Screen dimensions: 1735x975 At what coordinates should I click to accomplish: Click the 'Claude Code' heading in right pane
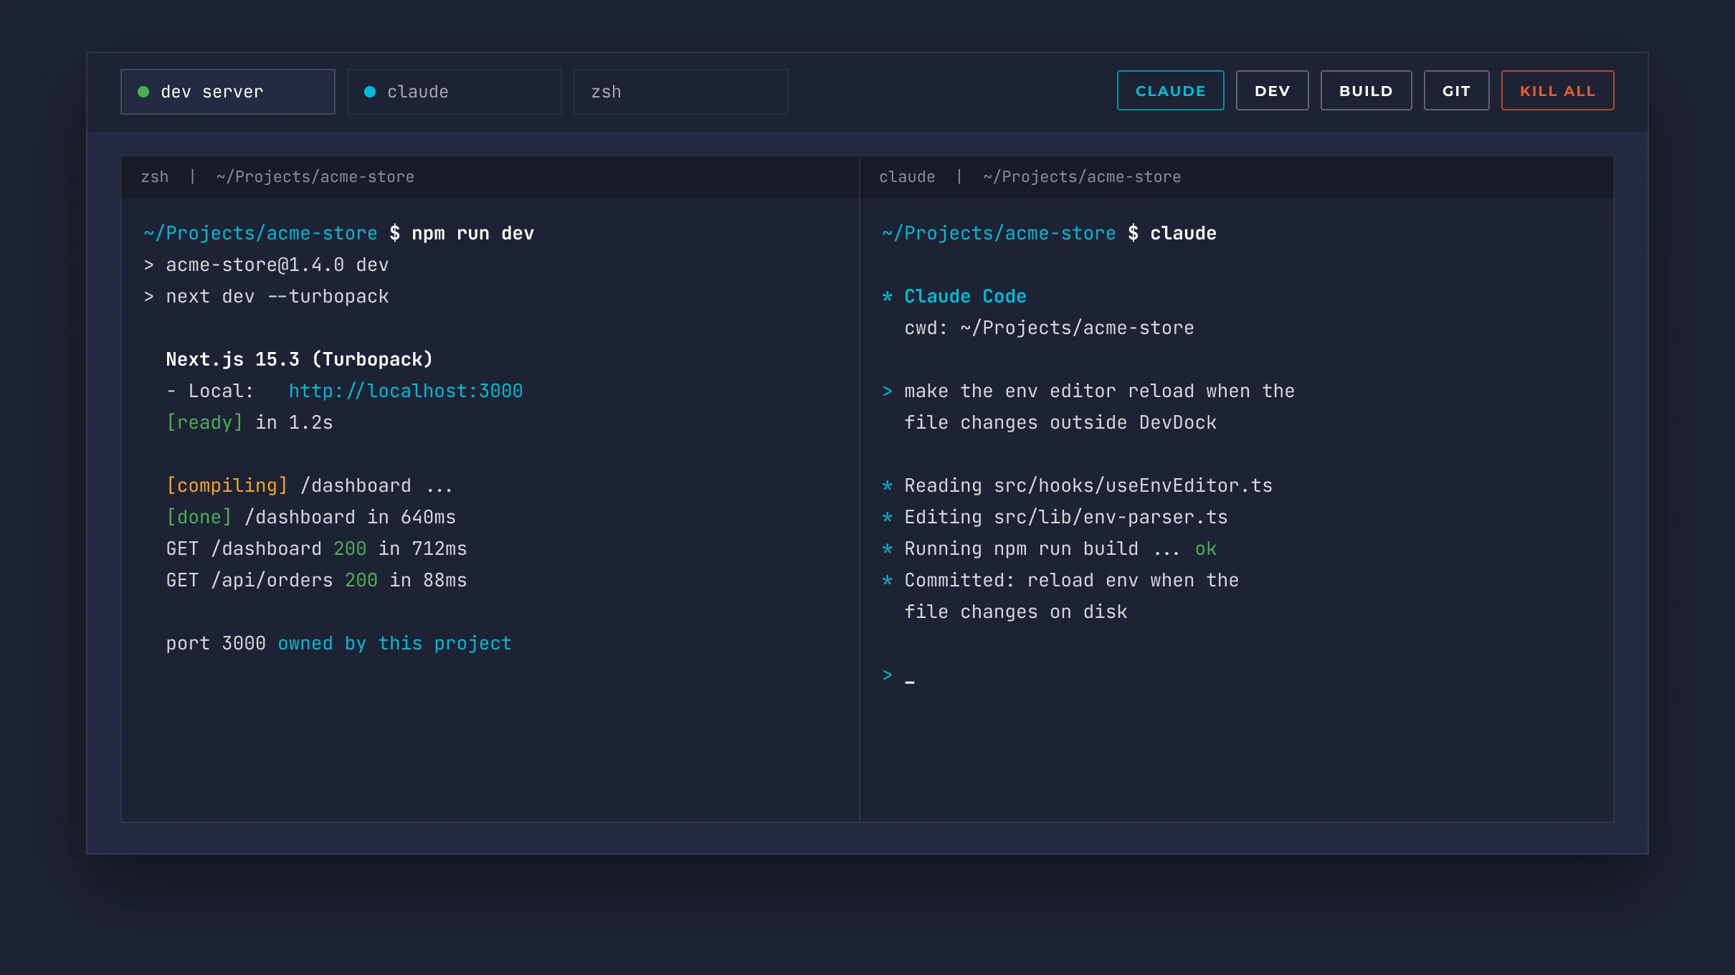[x=965, y=297]
